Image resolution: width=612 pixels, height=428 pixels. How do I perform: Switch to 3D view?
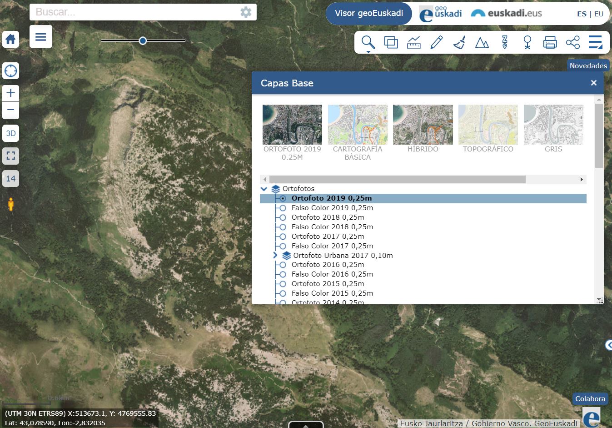tap(10, 133)
